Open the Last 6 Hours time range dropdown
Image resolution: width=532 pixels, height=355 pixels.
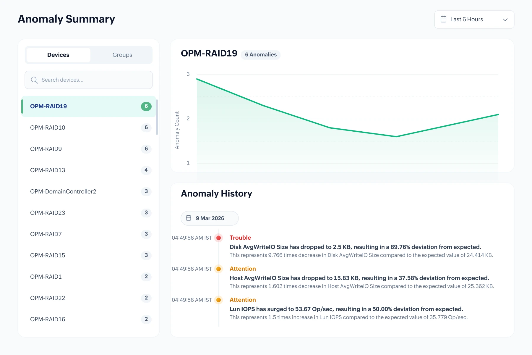474,20
